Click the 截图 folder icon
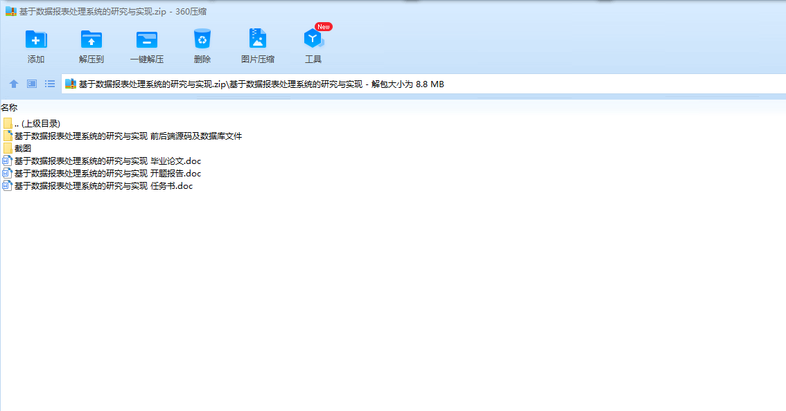786x411 pixels. (8, 148)
